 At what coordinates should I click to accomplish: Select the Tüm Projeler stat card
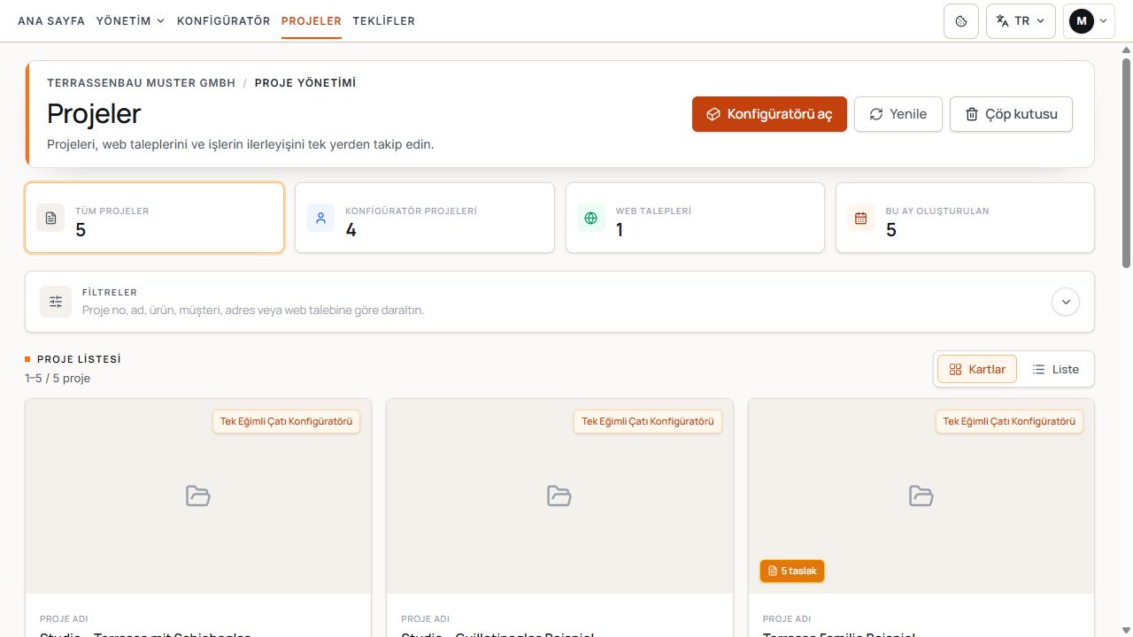[x=155, y=218]
